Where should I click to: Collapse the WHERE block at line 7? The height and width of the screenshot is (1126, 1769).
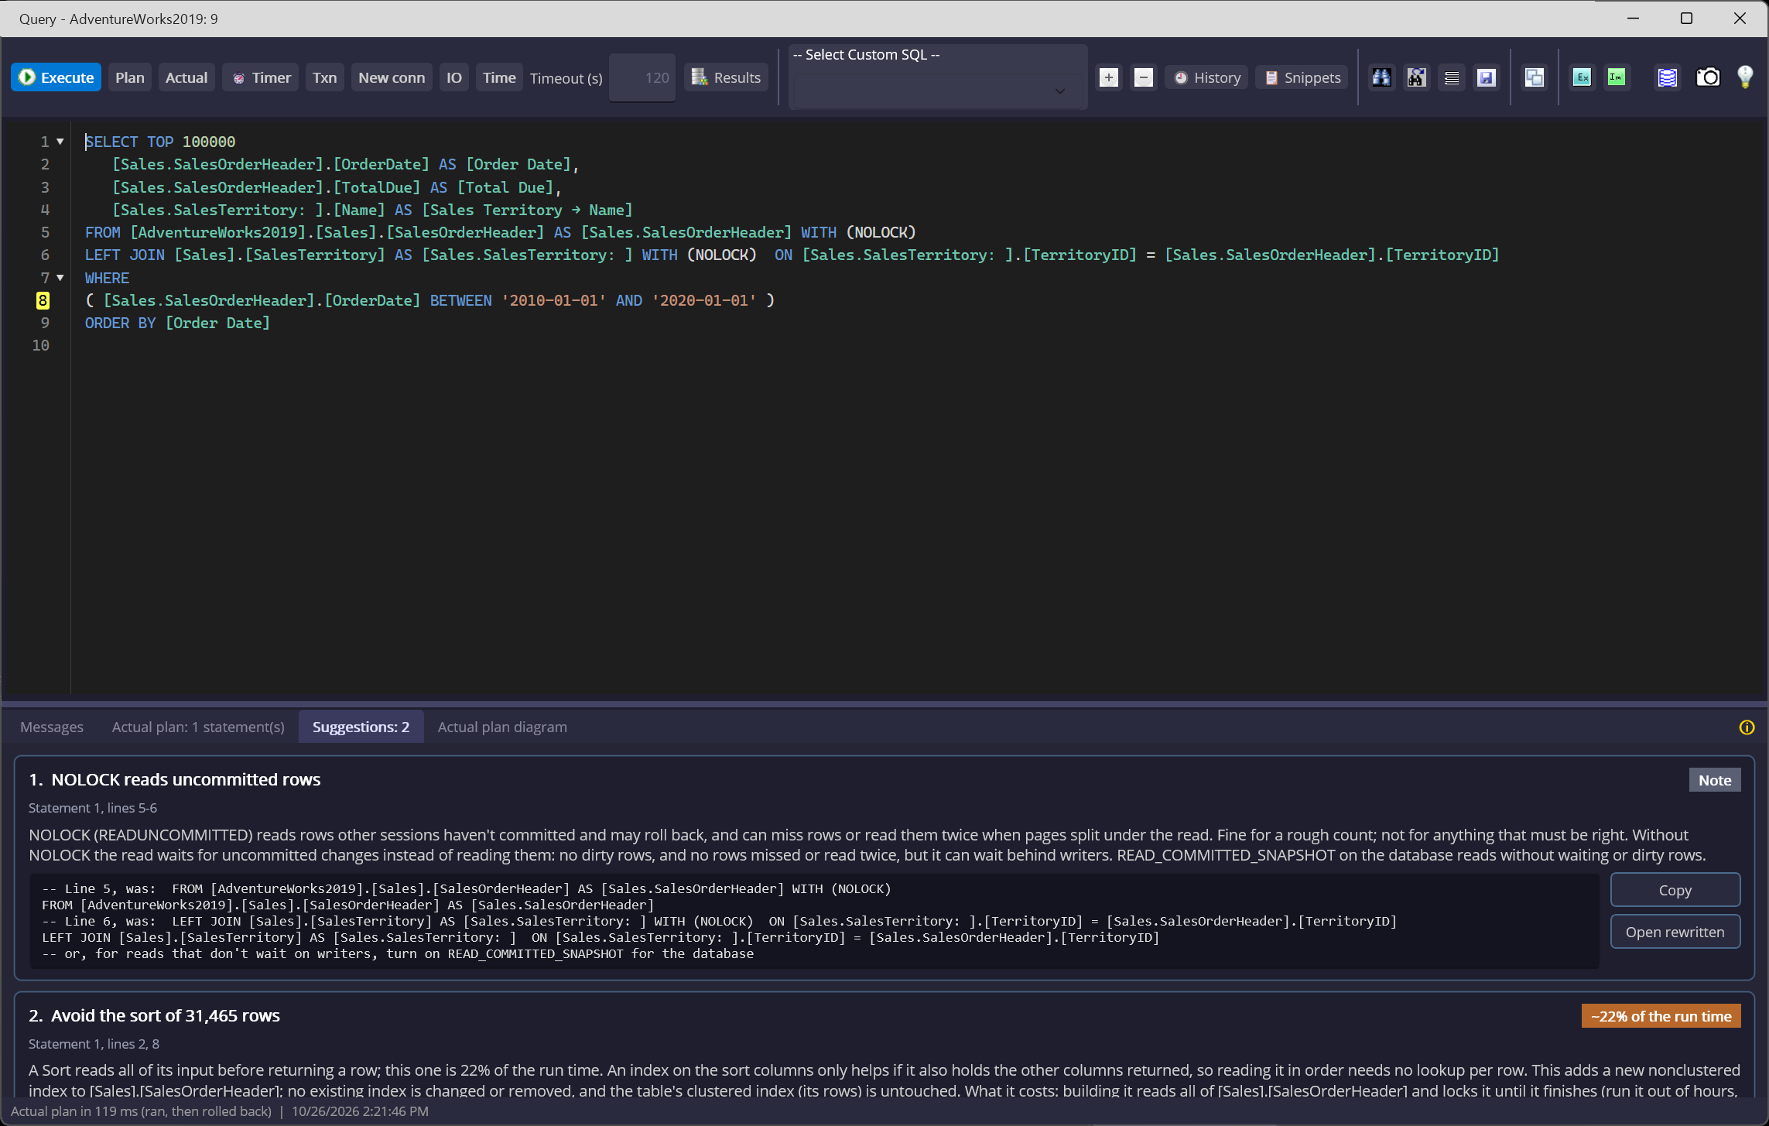[60, 278]
